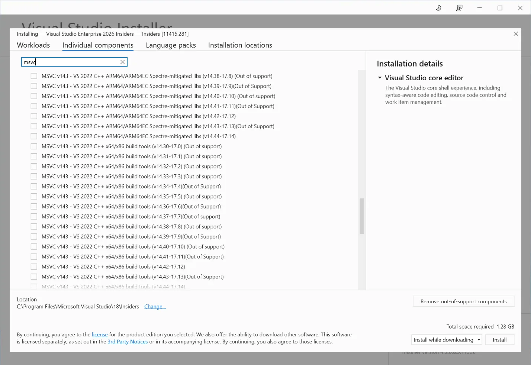Click Change... to modify install location
The width and height of the screenshot is (531, 365).
155,306
